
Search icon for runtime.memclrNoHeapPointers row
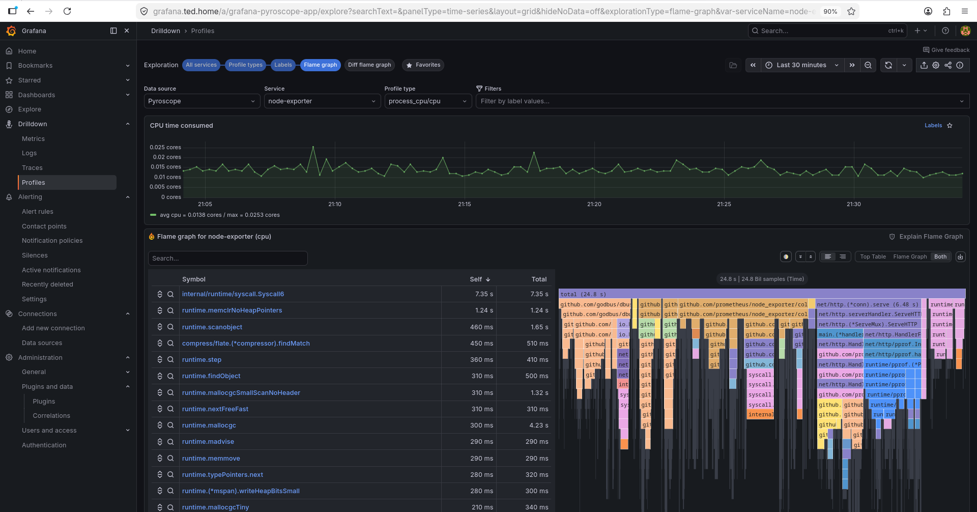[171, 310]
